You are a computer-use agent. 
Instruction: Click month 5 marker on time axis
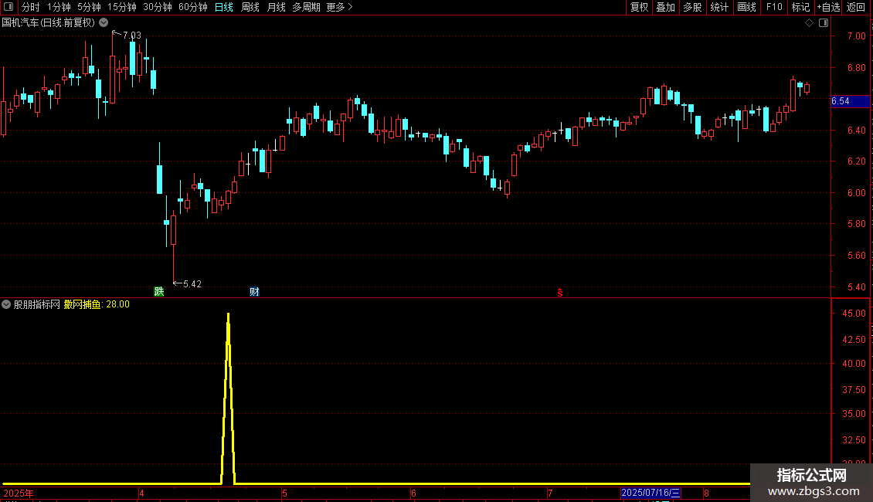pos(284,493)
